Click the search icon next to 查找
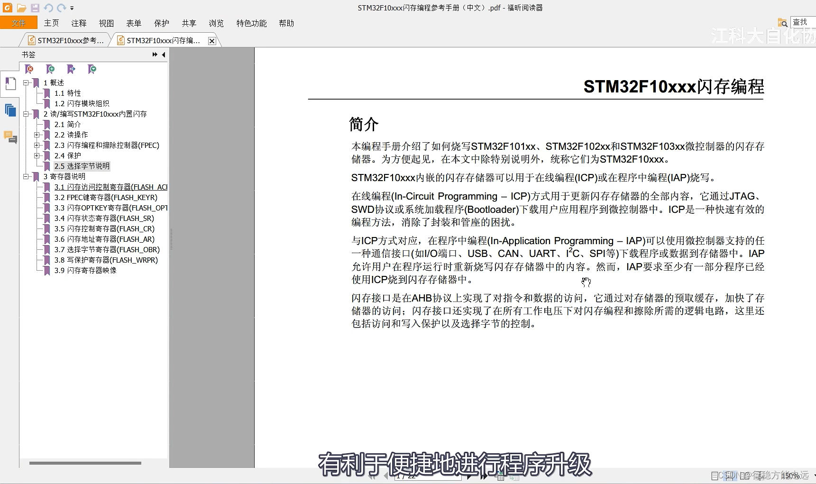 pos(782,22)
